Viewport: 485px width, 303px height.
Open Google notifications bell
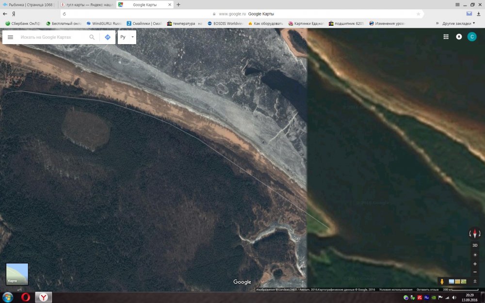pos(459,37)
